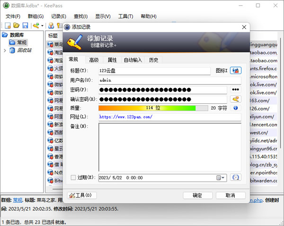Select the 数据库 root node in tree
Screen dimensions: 284x226
click(17, 35)
